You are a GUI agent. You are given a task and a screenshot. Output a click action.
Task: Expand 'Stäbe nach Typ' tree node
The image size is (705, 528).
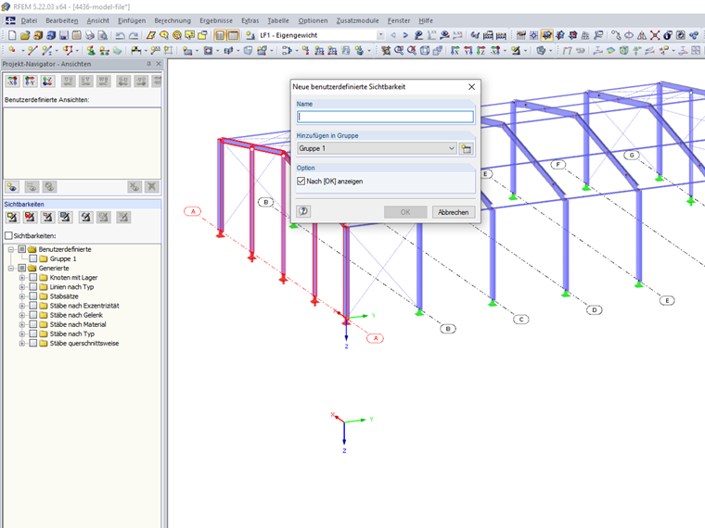[x=21, y=334]
